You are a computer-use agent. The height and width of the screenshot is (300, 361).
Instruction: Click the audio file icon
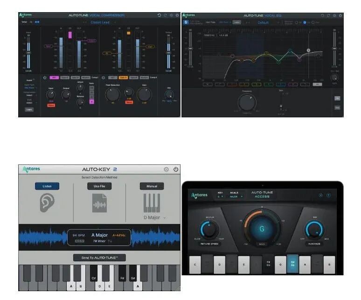tap(99, 203)
